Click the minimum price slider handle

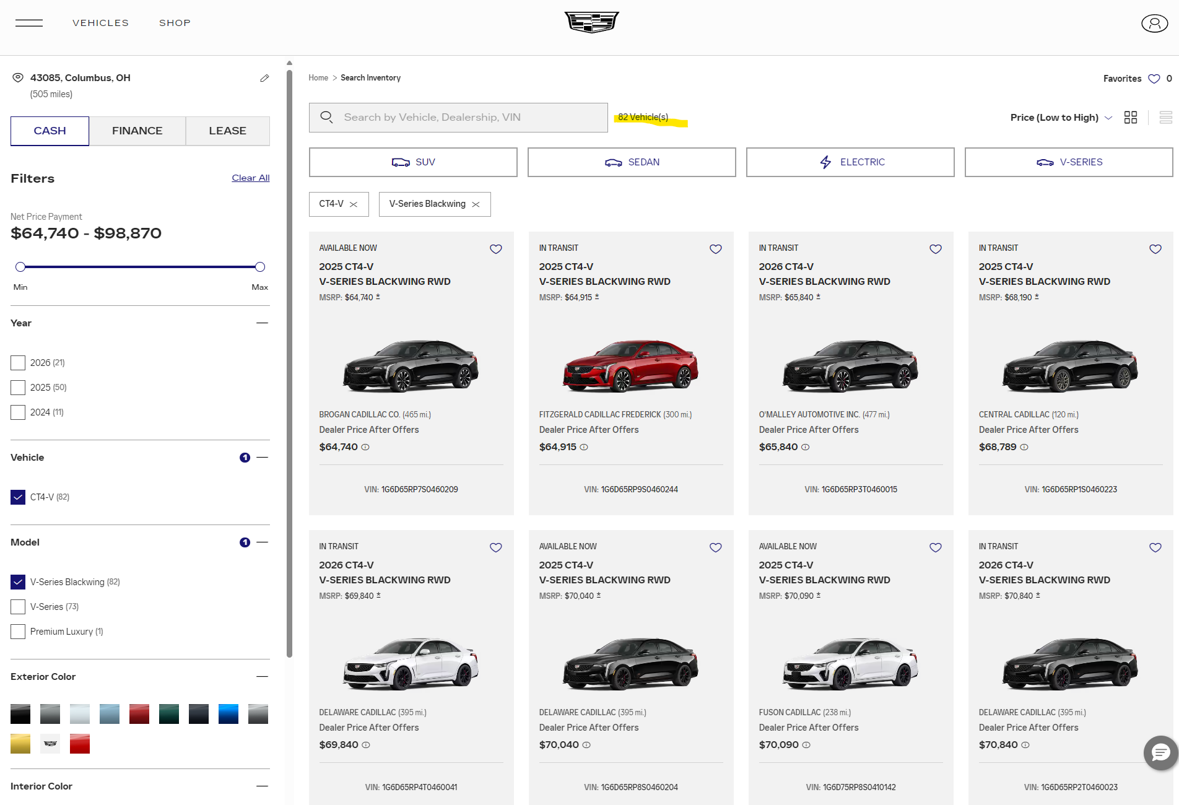pyautogui.click(x=20, y=267)
